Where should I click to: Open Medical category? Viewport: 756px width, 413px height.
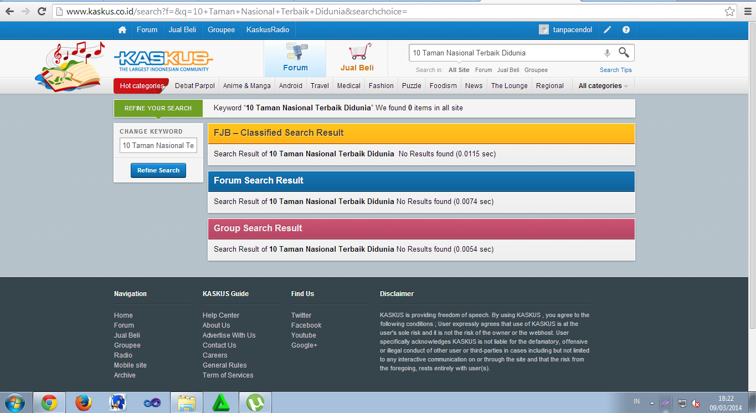tap(349, 86)
